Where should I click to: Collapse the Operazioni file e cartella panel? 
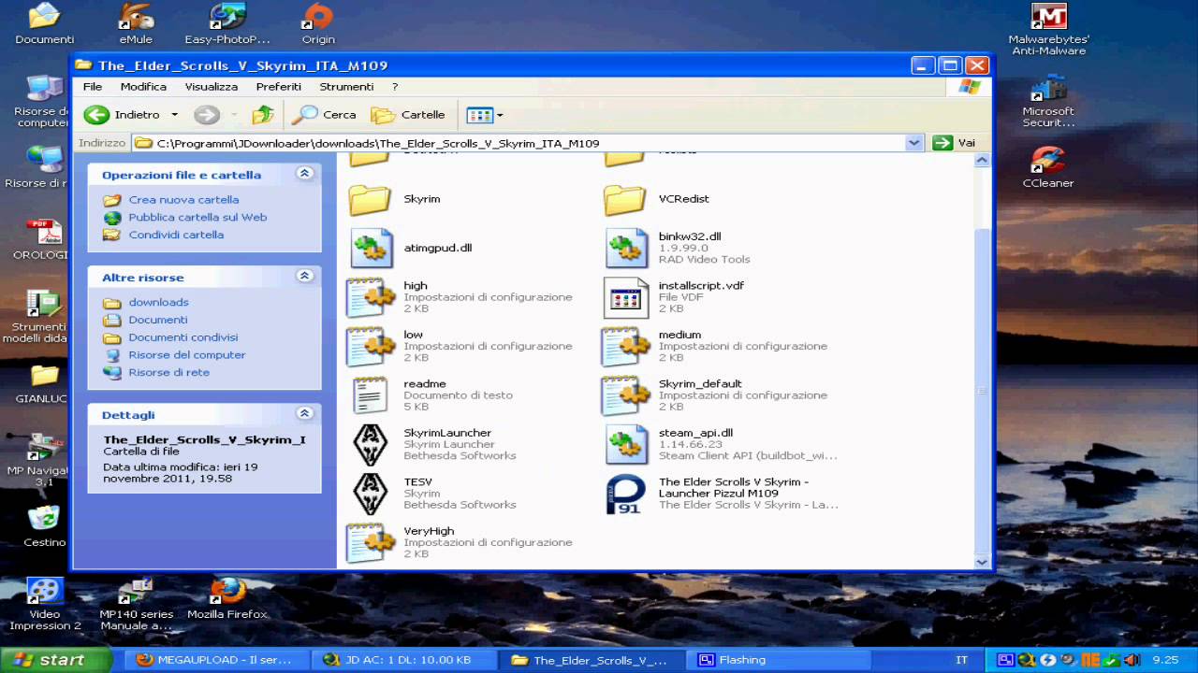click(x=304, y=174)
